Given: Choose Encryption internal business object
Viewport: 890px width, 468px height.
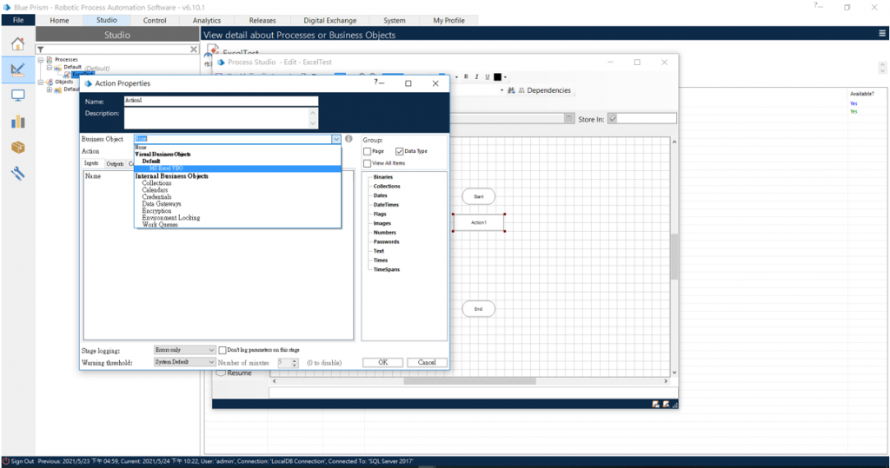Looking at the screenshot, I should [x=156, y=210].
